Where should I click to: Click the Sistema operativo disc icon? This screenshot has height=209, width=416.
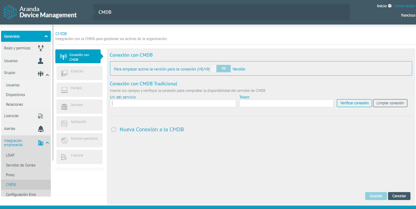pyautogui.click(x=64, y=140)
